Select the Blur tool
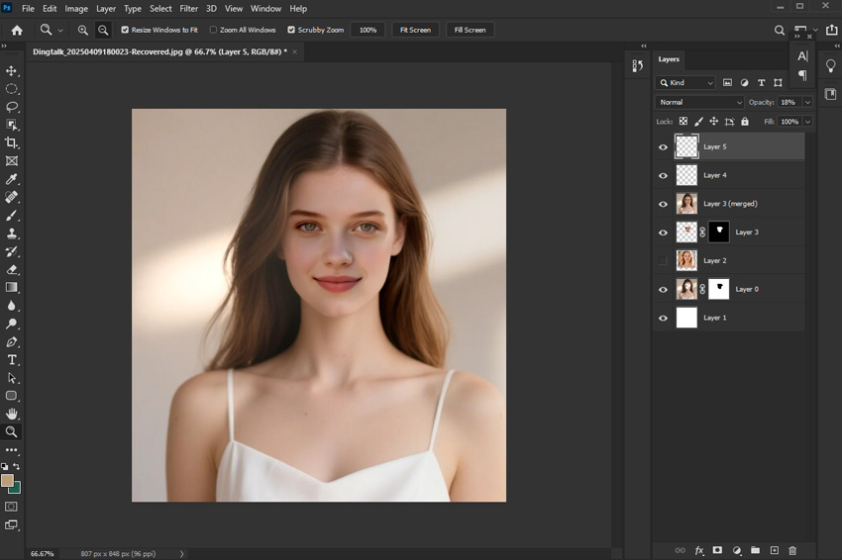The image size is (842, 560). click(11, 306)
